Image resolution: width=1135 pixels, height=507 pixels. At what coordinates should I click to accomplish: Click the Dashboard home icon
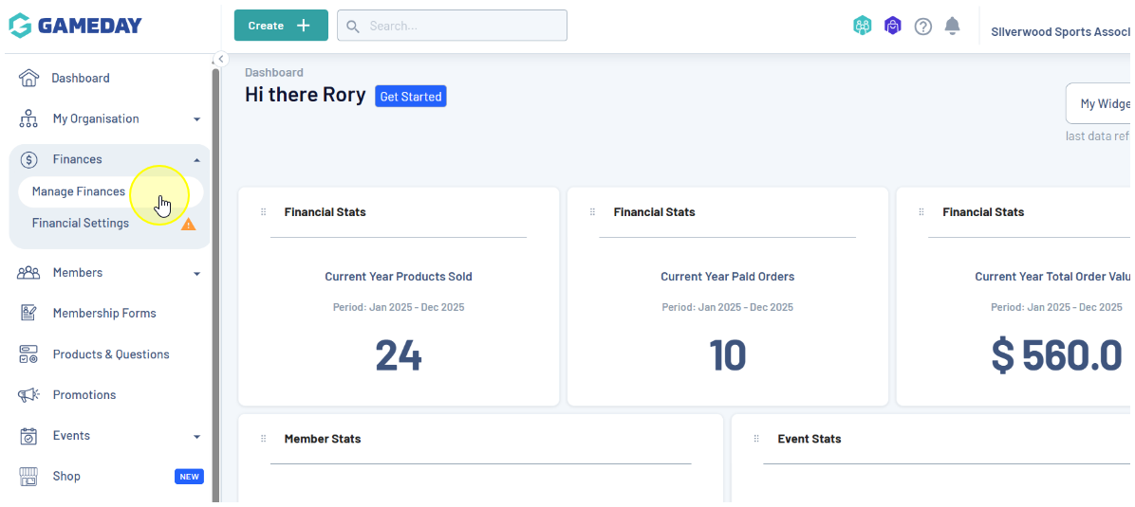pyautogui.click(x=28, y=78)
